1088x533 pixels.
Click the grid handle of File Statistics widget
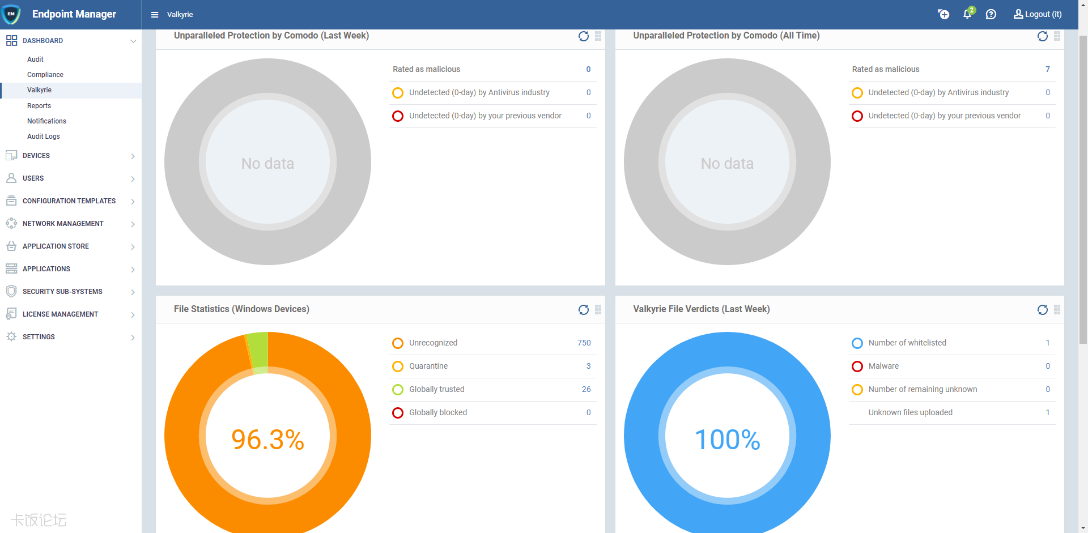tap(598, 310)
